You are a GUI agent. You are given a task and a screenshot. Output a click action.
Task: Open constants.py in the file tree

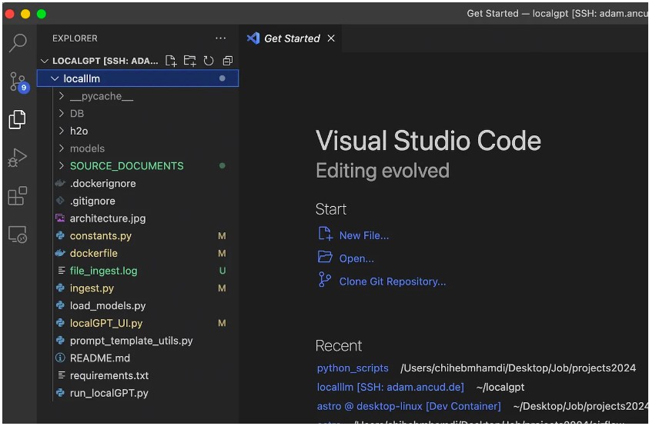point(100,236)
